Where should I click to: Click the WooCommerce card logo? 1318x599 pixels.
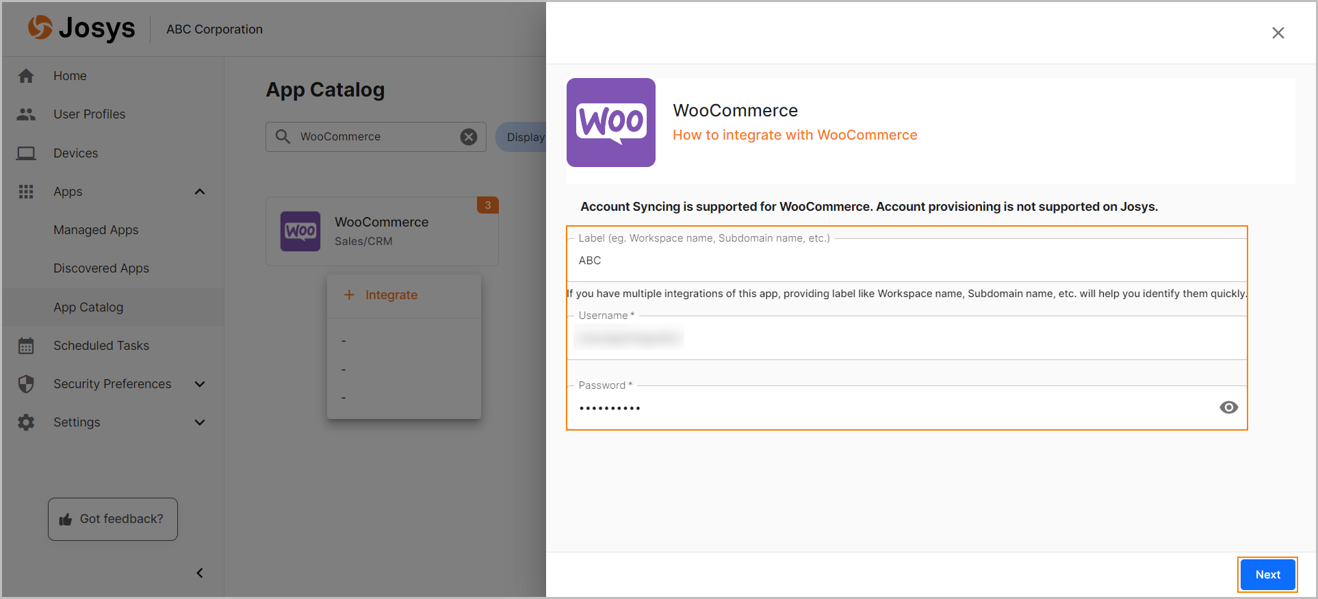point(300,231)
